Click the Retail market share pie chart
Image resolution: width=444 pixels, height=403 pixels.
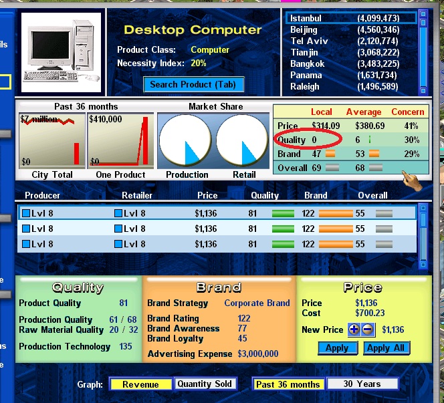242,140
